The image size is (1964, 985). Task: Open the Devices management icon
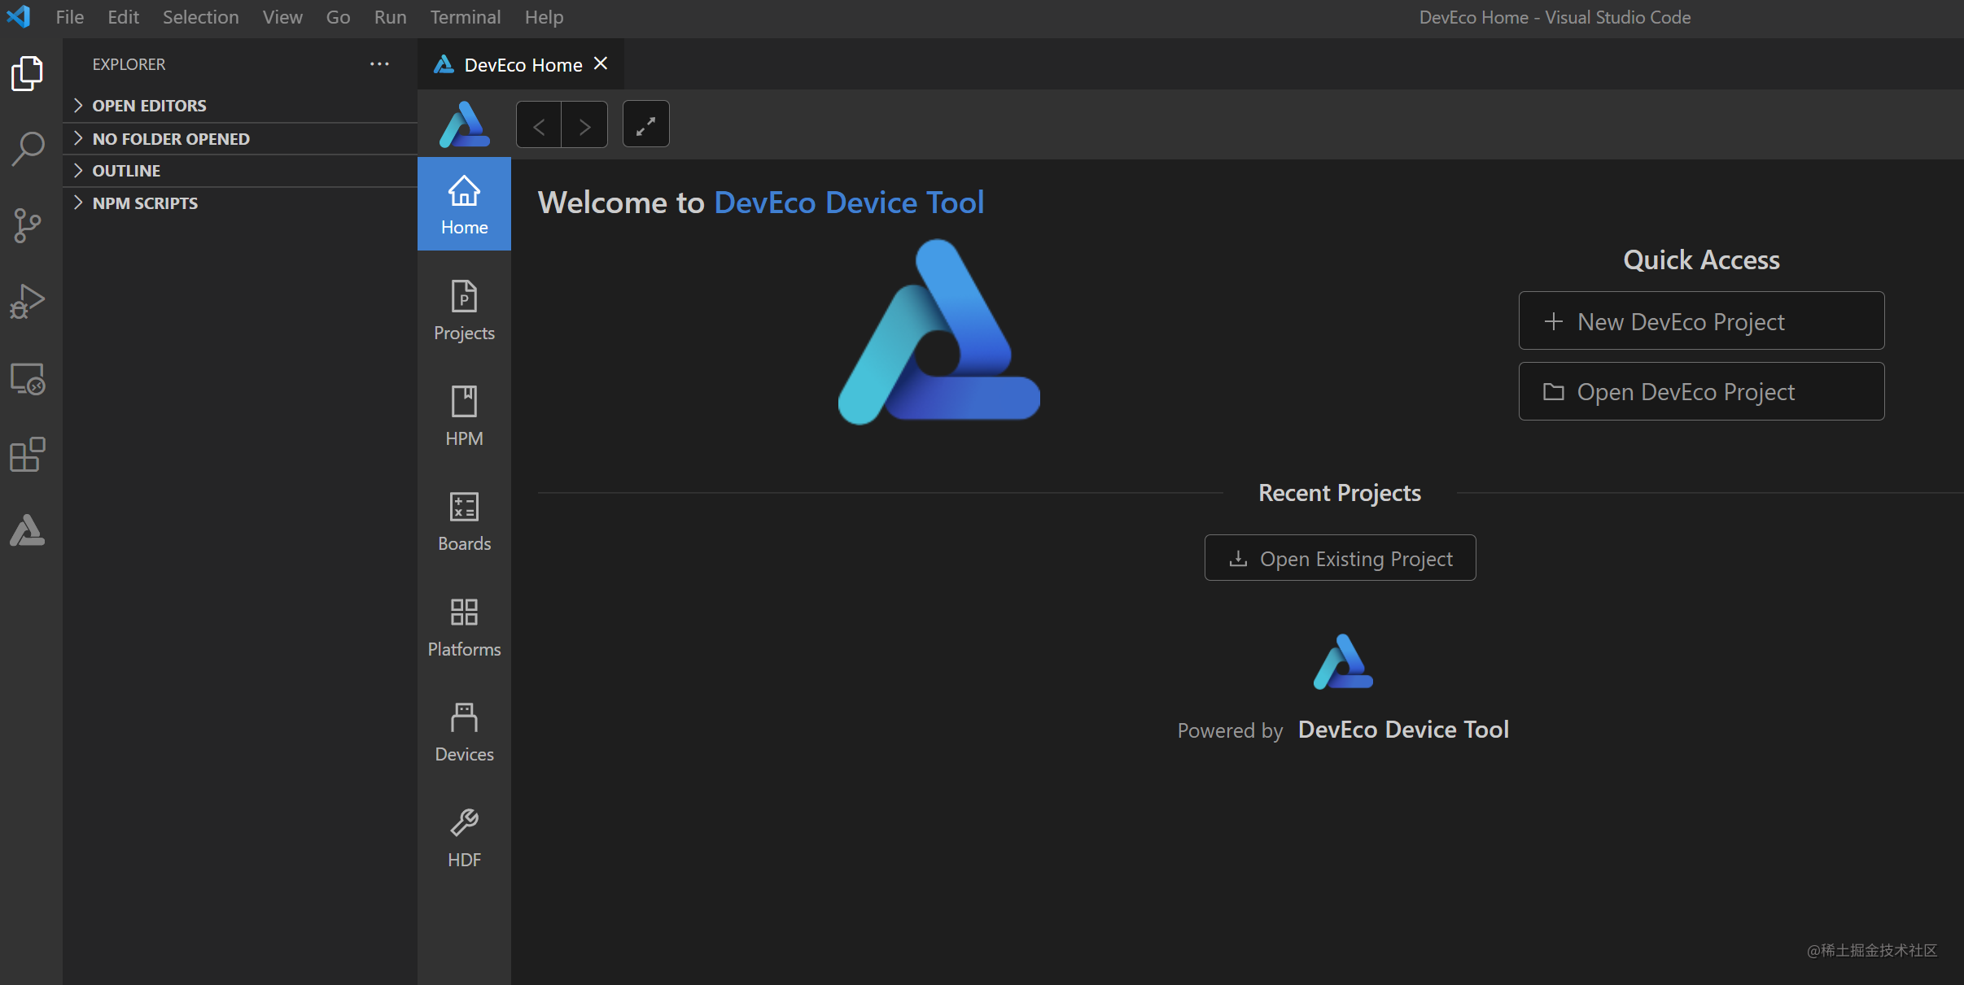464,731
